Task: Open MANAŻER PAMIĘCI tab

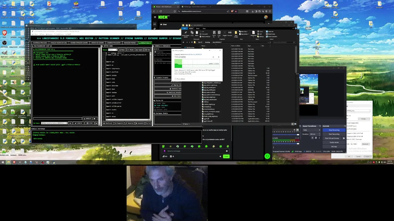Action: pos(131,43)
